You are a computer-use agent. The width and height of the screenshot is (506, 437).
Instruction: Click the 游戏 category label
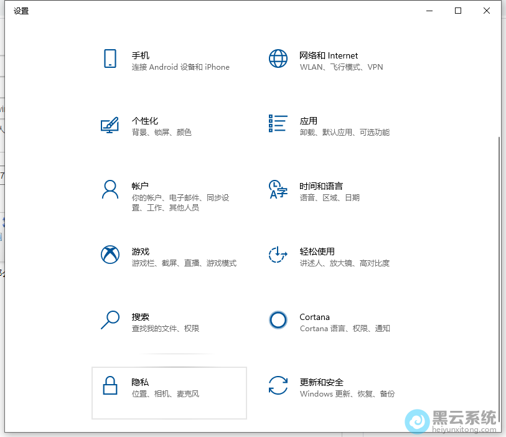click(x=141, y=251)
